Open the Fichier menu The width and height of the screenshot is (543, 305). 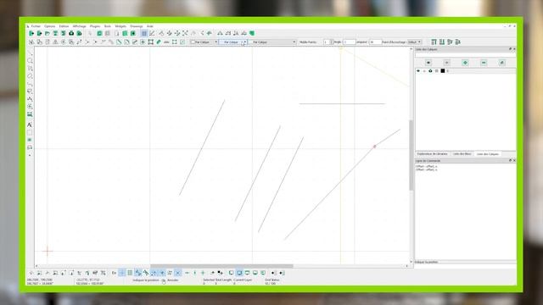tap(36, 26)
